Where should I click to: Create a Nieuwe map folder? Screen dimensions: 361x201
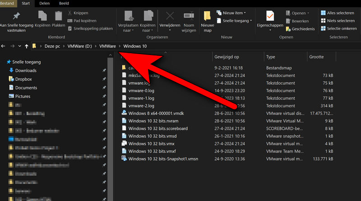(208, 21)
